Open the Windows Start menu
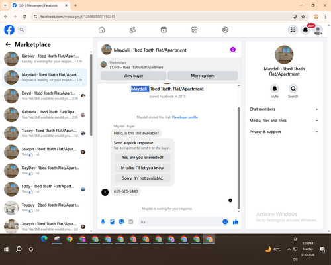The height and width of the screenshot is (265, 331). [6, 249]
